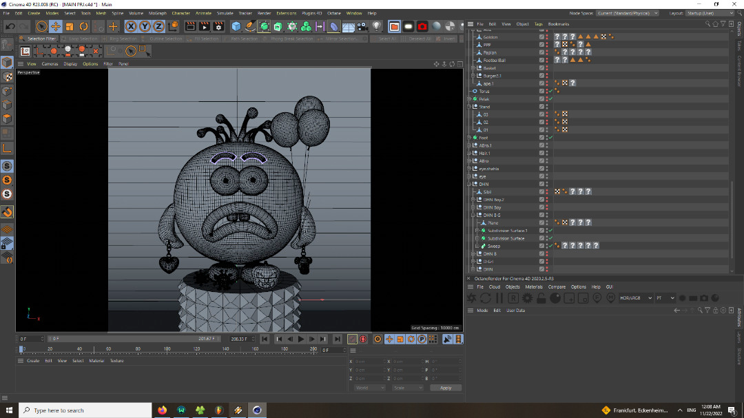The height and width of the screenshot is (418, 744).
Task: Open the Edit Render Settings icon
Action: [218, 26]
